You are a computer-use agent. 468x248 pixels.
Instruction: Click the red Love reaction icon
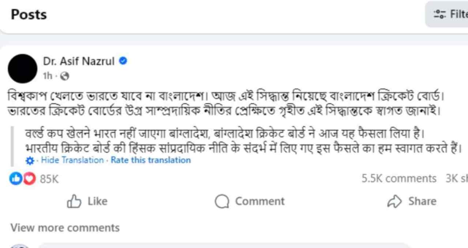click(29, 178)
